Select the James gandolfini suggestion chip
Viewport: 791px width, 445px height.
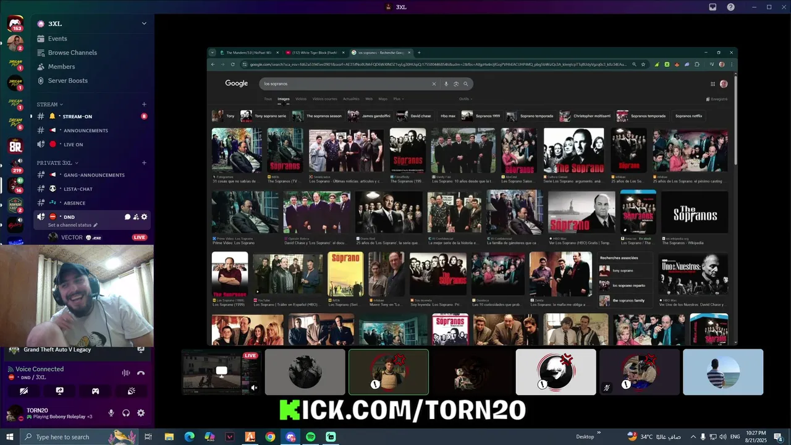click(370, 116)
